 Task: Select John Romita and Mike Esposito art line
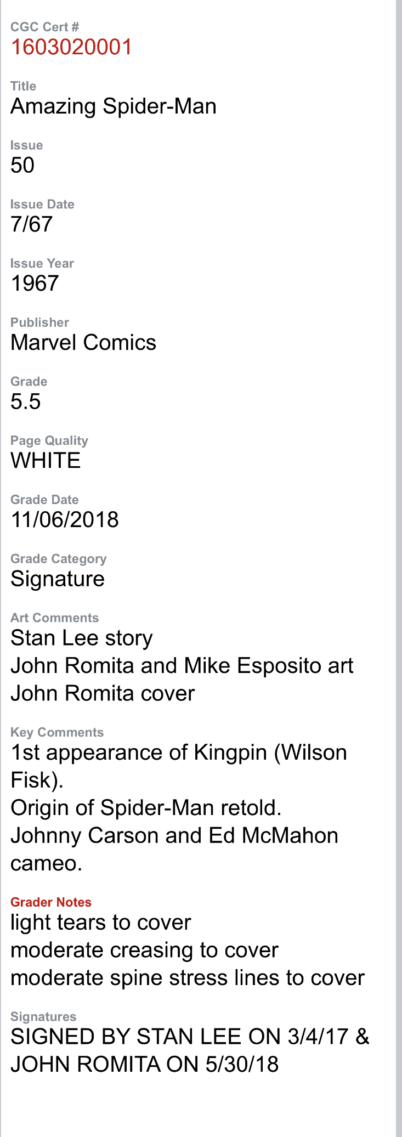[182, 666]
